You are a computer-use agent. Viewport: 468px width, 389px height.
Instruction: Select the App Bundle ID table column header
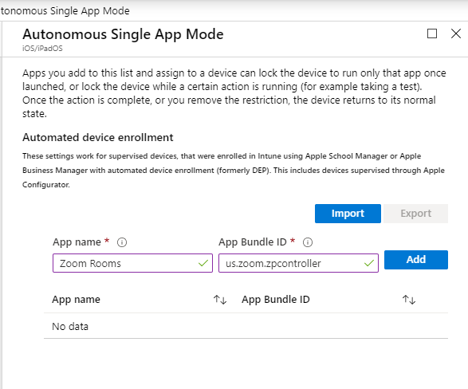[276, 299]
